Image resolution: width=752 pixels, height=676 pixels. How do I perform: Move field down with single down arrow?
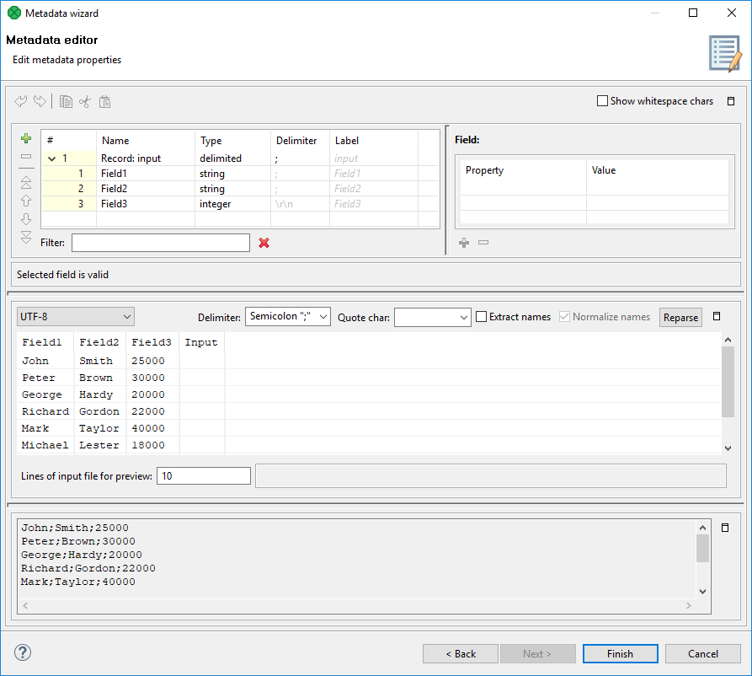[x=26, y=219]
